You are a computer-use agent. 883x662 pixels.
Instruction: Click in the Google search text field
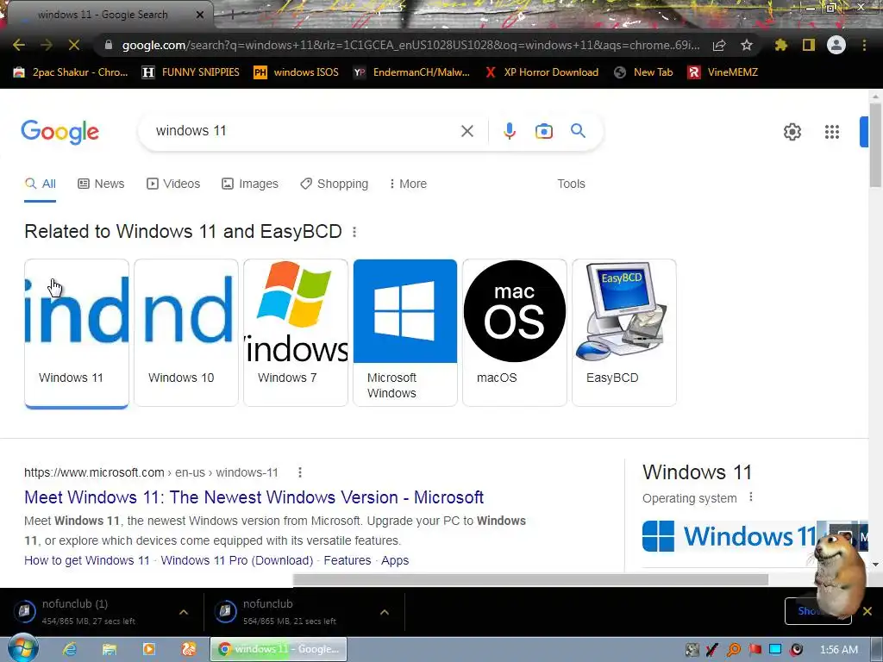point(304,131)
